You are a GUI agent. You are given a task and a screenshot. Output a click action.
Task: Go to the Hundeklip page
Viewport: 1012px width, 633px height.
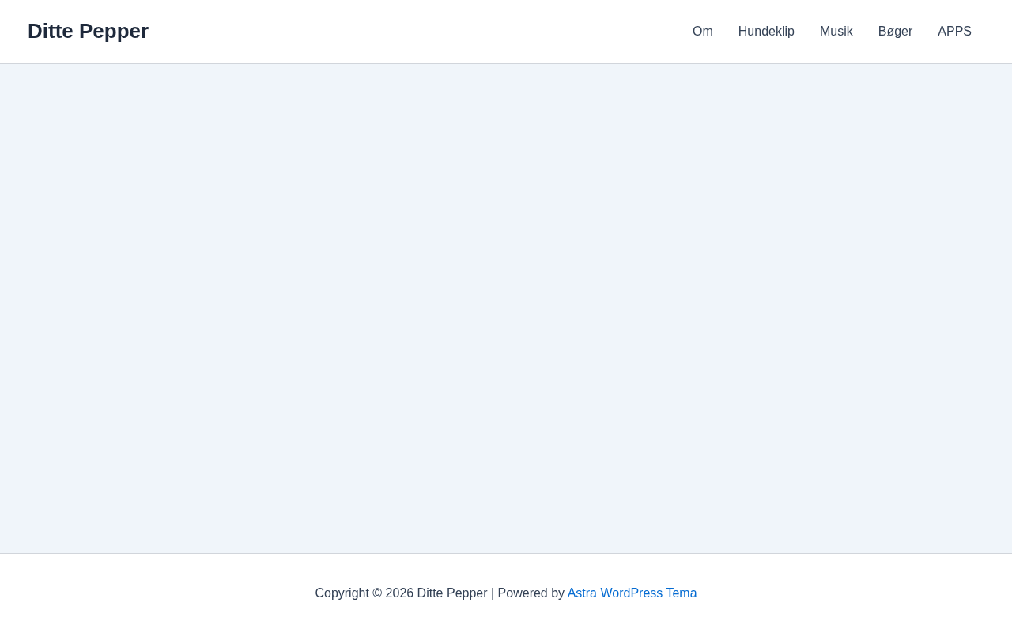pyautogui.click(x=766, y=32)
